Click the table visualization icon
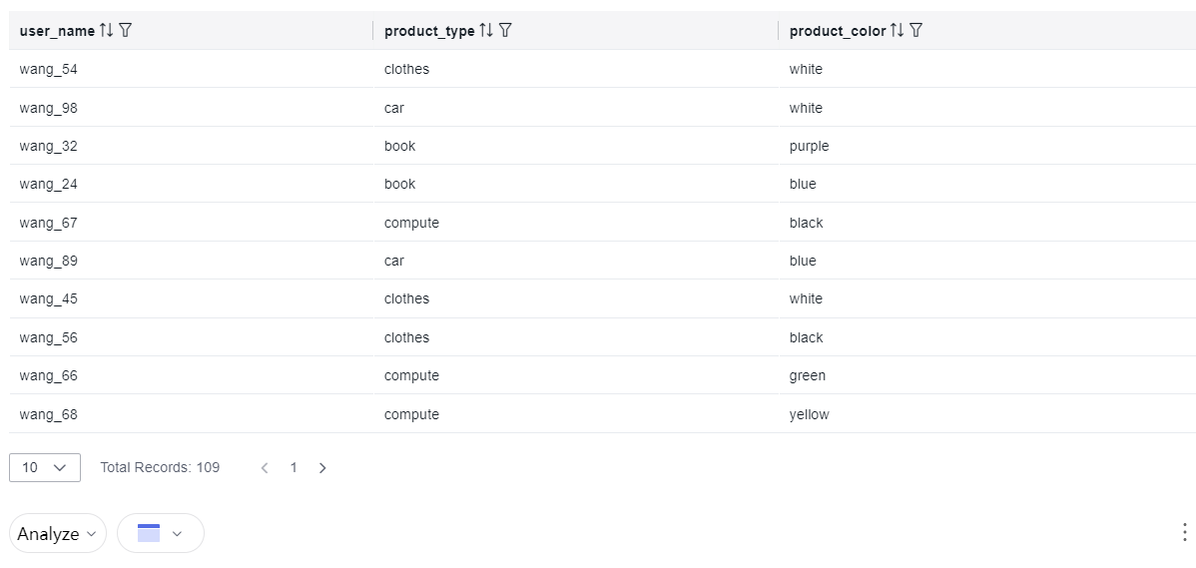The image size is (1196, 568). click(x=149, y=533)
